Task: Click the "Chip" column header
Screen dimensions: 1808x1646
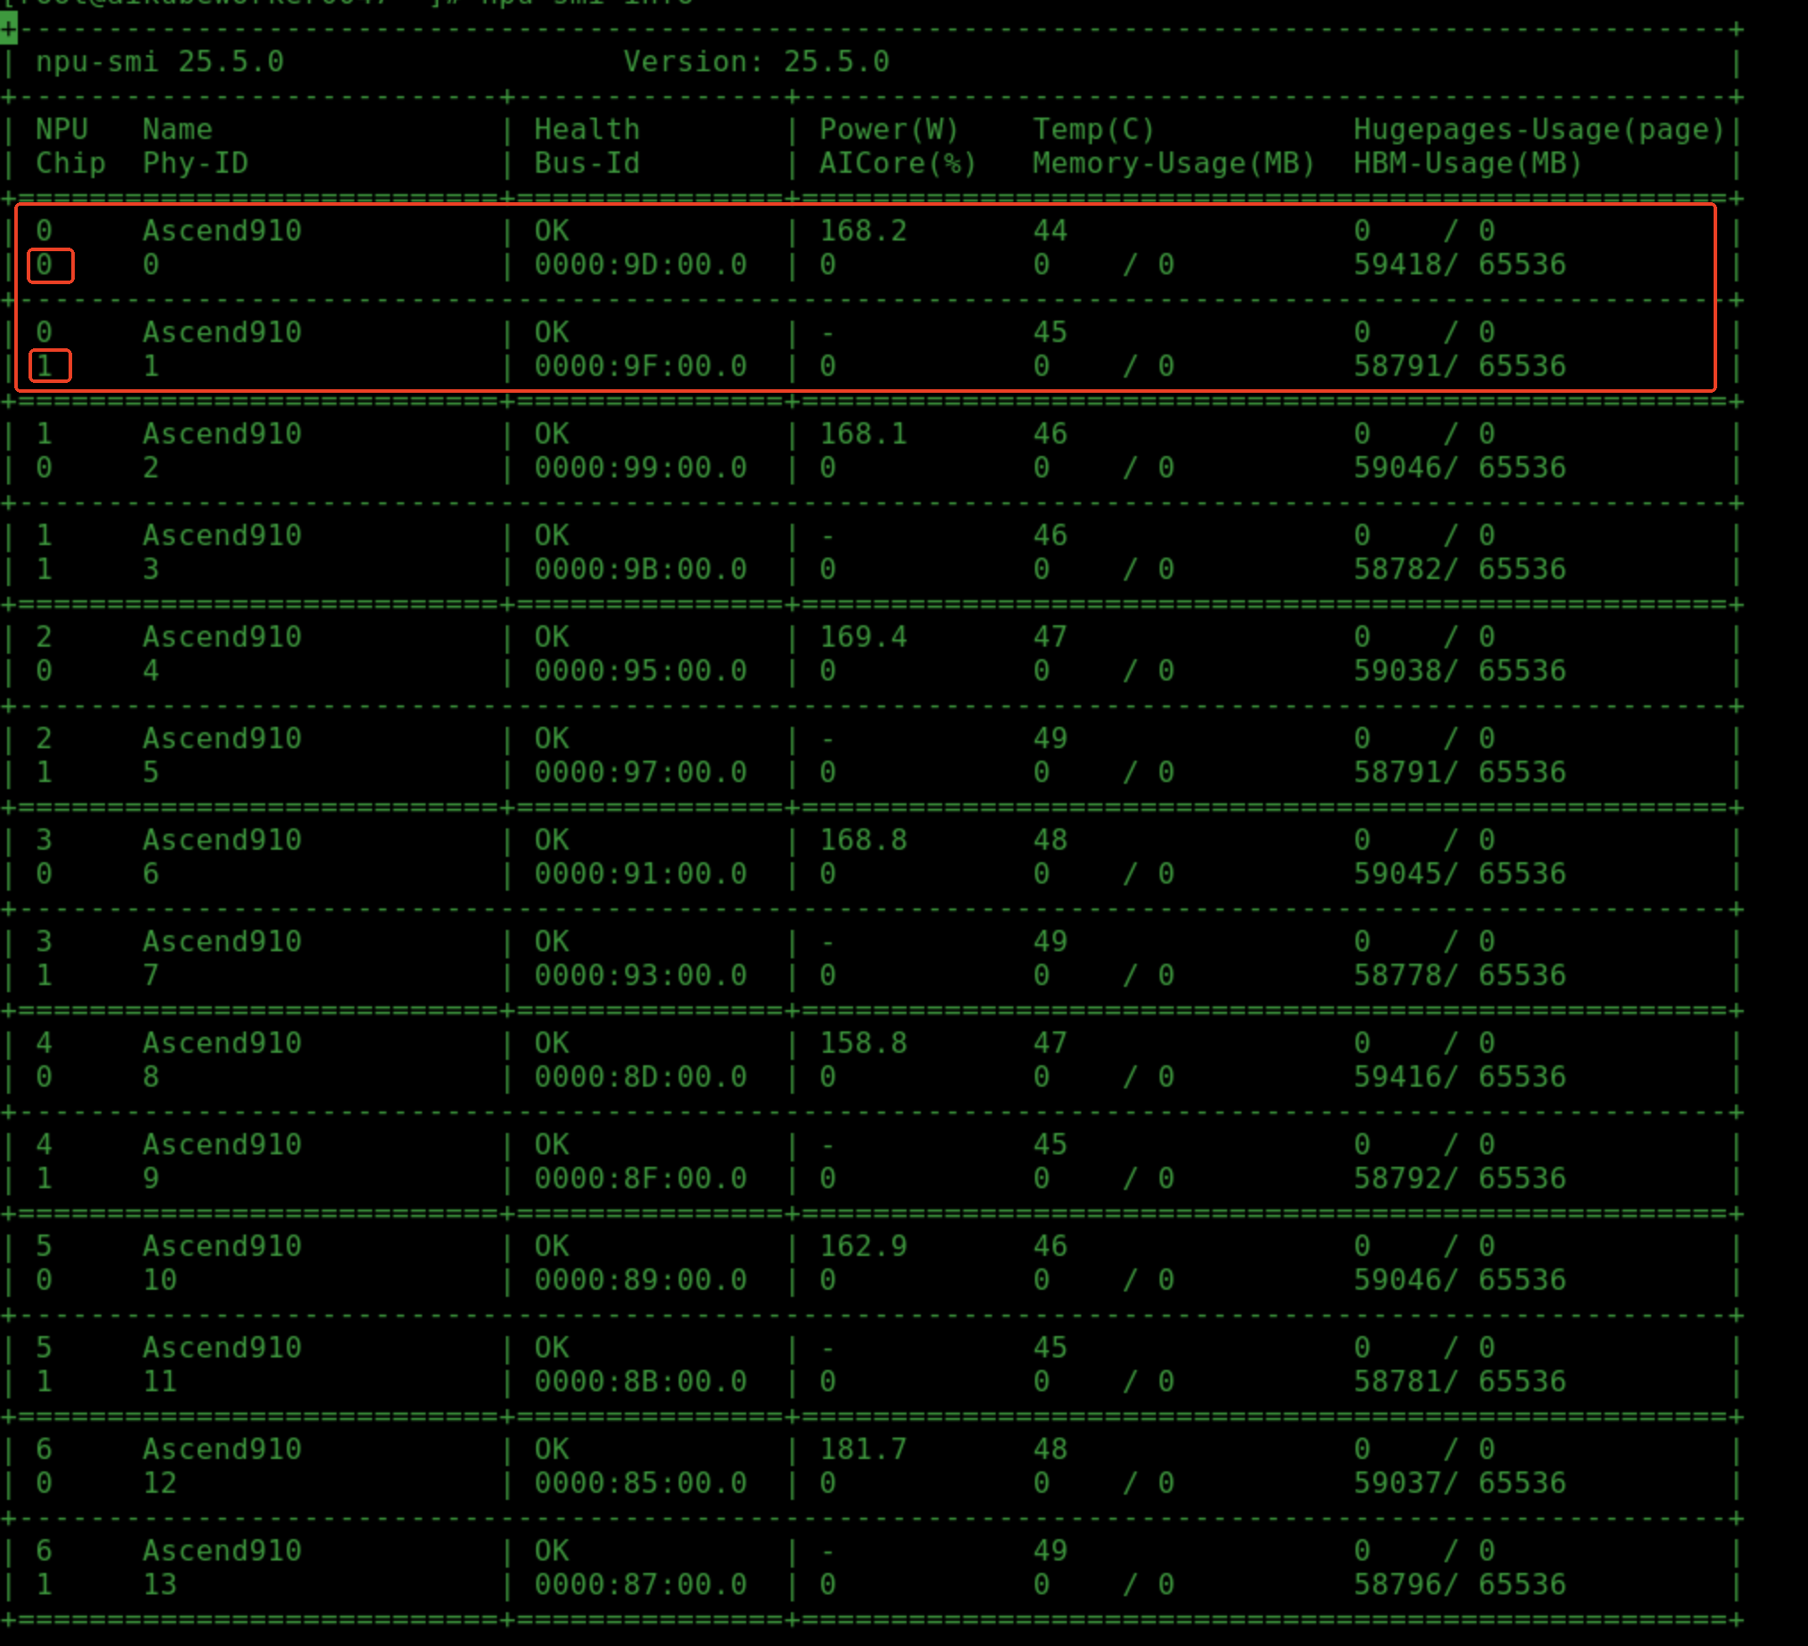Action: click(x=71, y=163)
